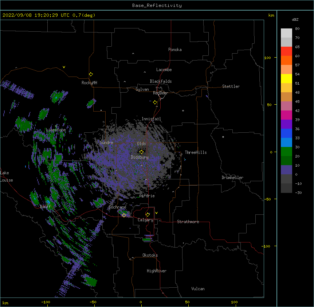This screenshot has width=314, height=307.
Task: Click the Sundre label
Action: click(x=106, y=143)
